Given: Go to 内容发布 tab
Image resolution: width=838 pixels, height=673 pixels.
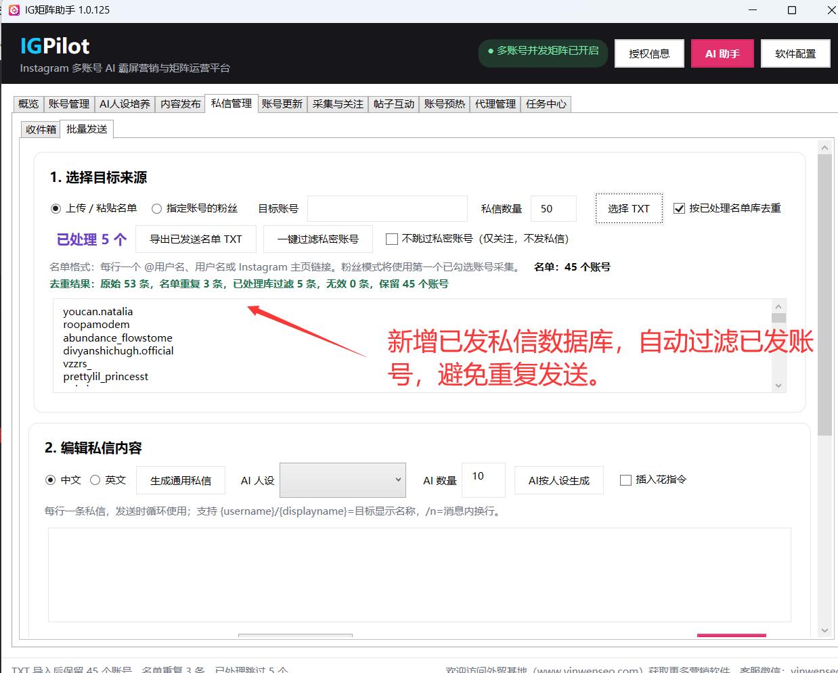Looking at the screenshot, I should coord(180,104).
